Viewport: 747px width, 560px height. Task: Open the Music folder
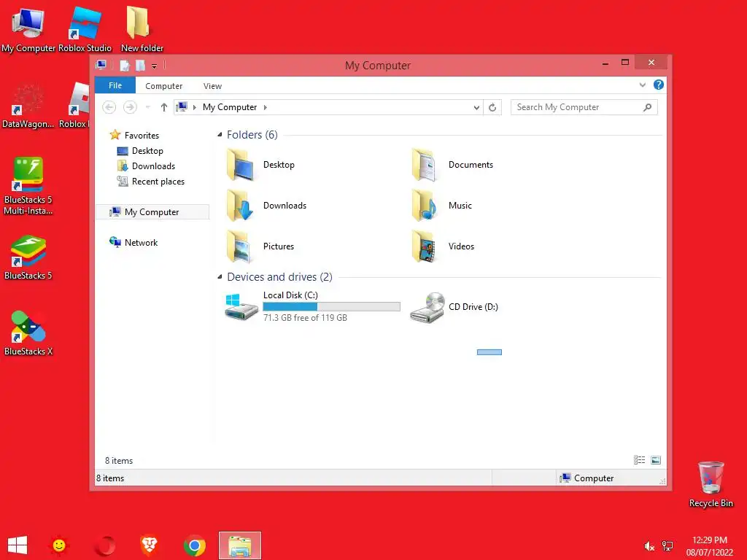441,205
